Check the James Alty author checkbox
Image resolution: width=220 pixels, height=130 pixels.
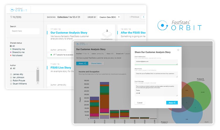coord(11,74)
